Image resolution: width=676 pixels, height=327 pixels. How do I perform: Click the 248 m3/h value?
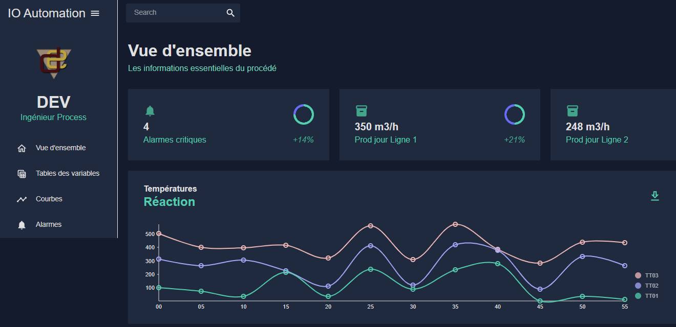587,127
